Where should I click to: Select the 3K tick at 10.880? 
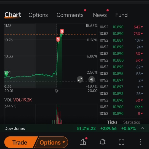point(121,60)
